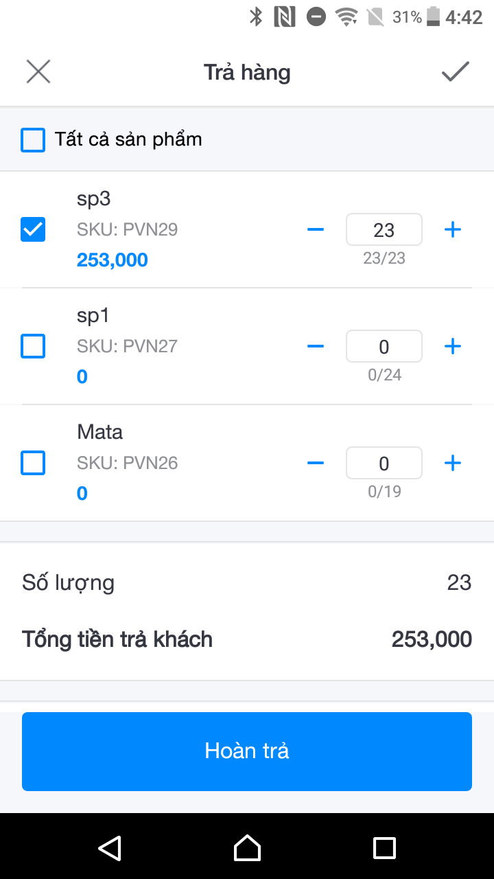
Task: Check the Tất cả sản phẩm checkbox
Action: pos(33,140)
